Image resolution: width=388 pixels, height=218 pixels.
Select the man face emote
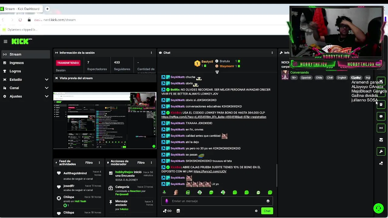coord(176,192)
